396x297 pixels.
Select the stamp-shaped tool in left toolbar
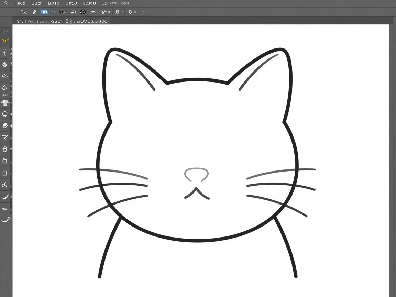5,53
